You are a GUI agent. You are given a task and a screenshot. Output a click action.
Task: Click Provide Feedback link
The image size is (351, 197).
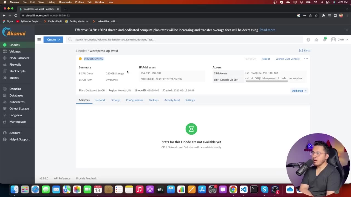click(x=86, y=178)
